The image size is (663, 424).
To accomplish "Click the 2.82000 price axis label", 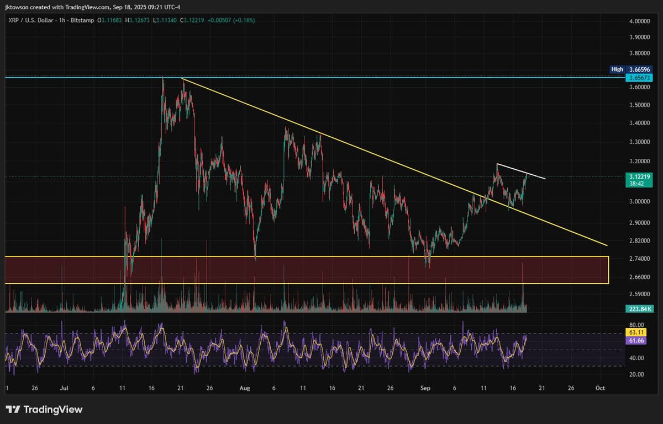I will click(639, 241).
